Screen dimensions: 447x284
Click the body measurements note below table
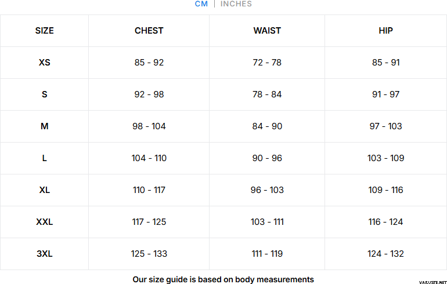click(223, 279)
